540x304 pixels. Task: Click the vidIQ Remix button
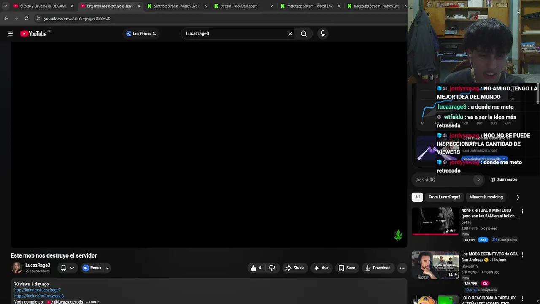click(x=93, y=268)
